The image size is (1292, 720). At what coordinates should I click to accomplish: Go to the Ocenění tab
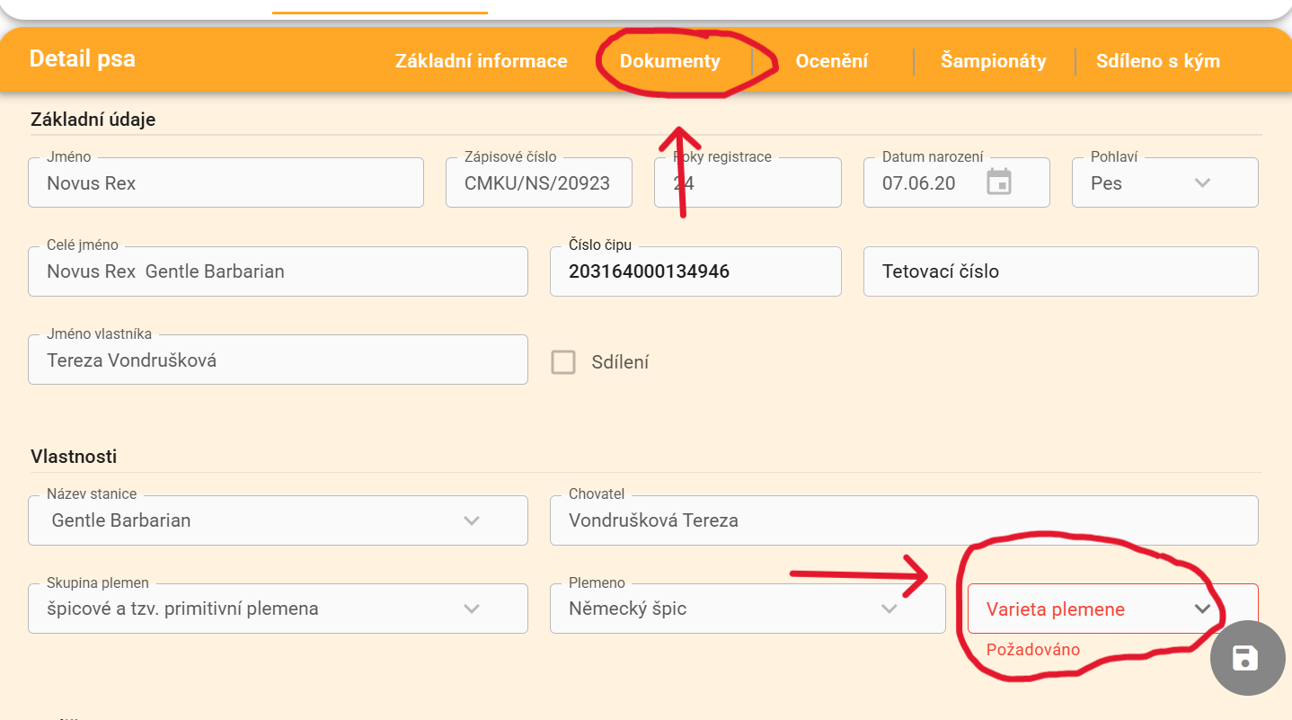tap(832, 61)
